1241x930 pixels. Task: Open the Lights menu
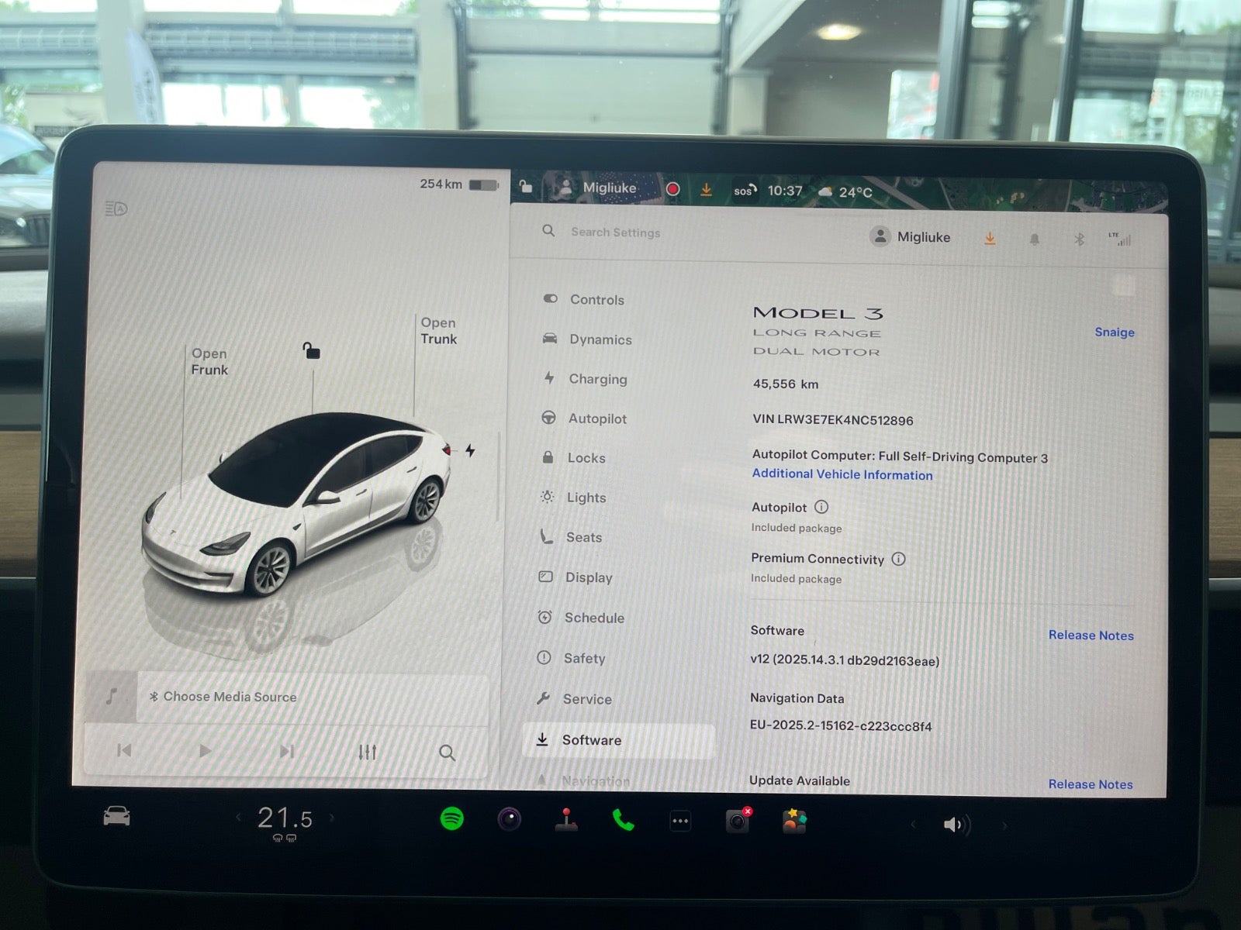(x=573, y=497)
